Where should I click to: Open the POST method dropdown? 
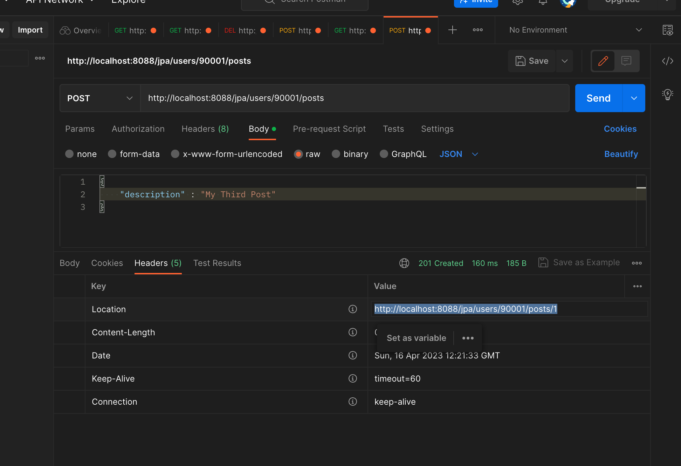coord(100,98)
